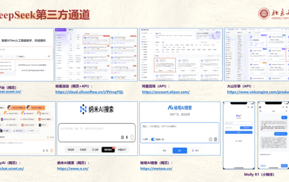Open the cloud.siliconflow.cn link
Image resolution: width=289 pixels, height=182 pixels.
point(89,92)
